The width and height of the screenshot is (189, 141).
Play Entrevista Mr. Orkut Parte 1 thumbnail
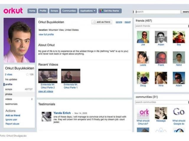point(71,76)
